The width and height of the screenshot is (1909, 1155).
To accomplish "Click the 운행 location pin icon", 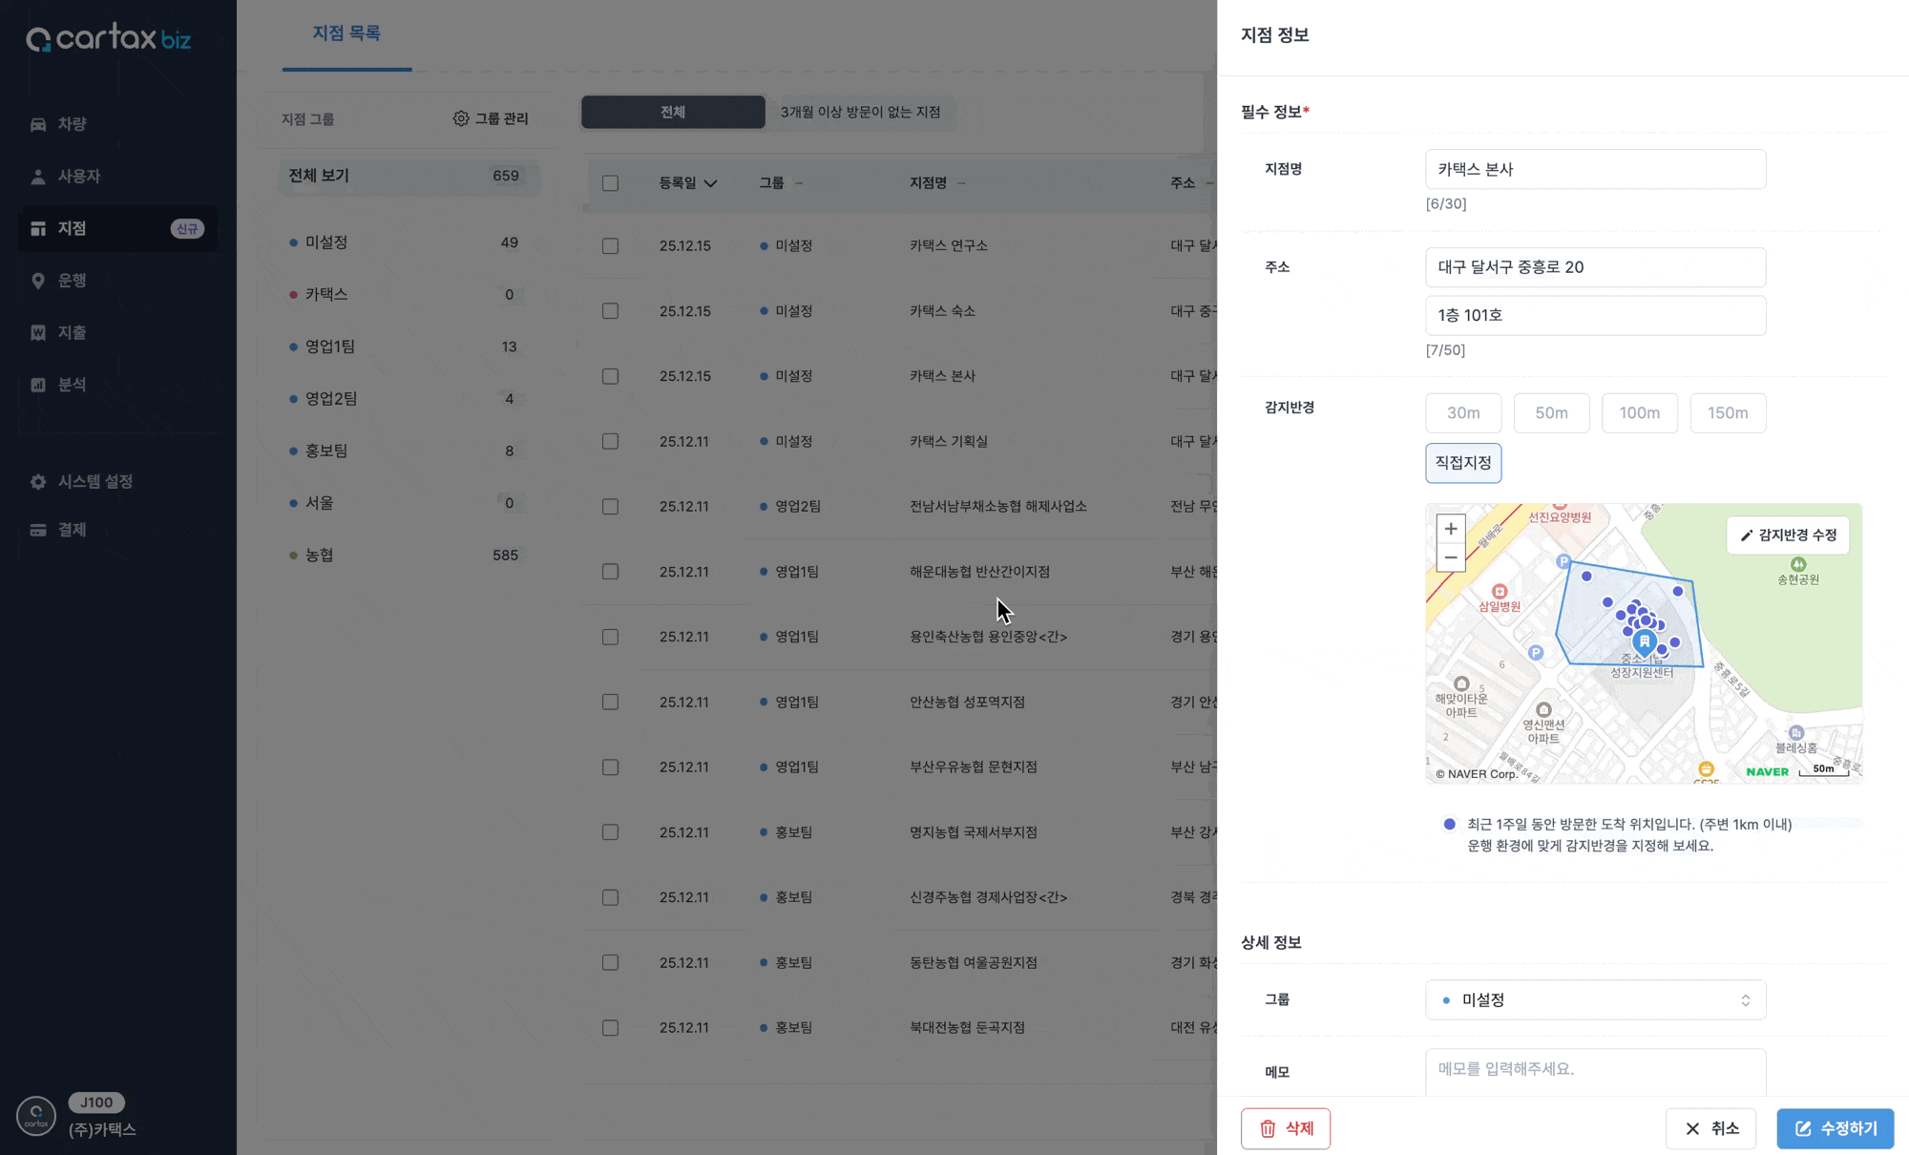I will (x=38, y=281).
